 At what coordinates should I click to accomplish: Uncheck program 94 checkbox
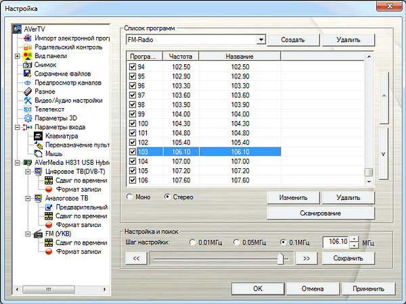[x=133, y=67]
